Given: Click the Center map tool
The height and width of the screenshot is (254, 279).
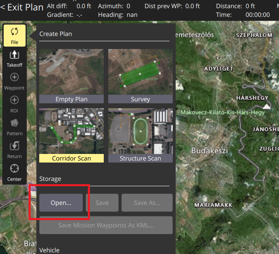Looking at the screenshot, I should click(14, 173).
